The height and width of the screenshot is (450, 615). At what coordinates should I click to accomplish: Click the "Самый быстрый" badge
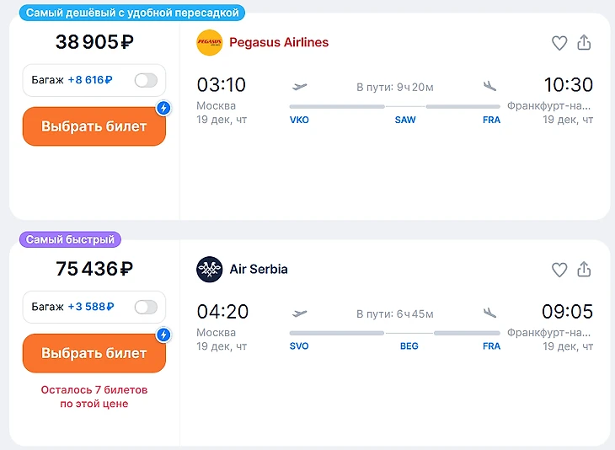[70, 239]
